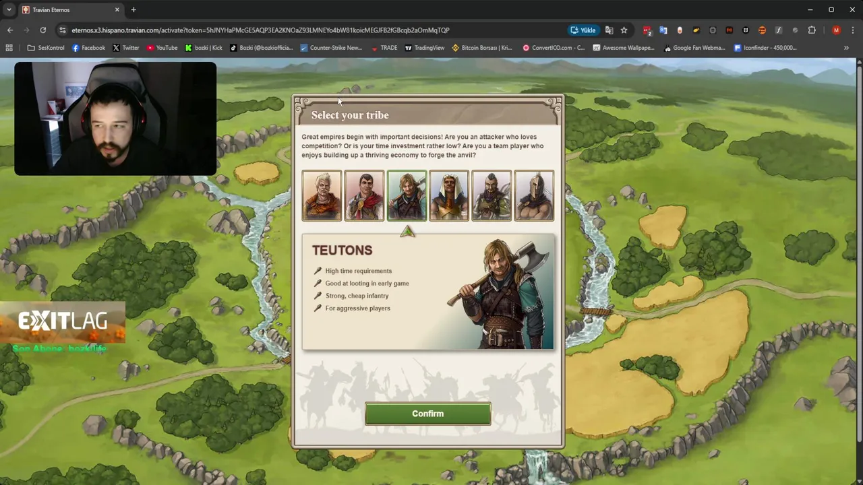Image resolution: width=863 pixels, height=485 pixels.
Task: Open the TradingView bookmark
Action: tap(424, 48)
